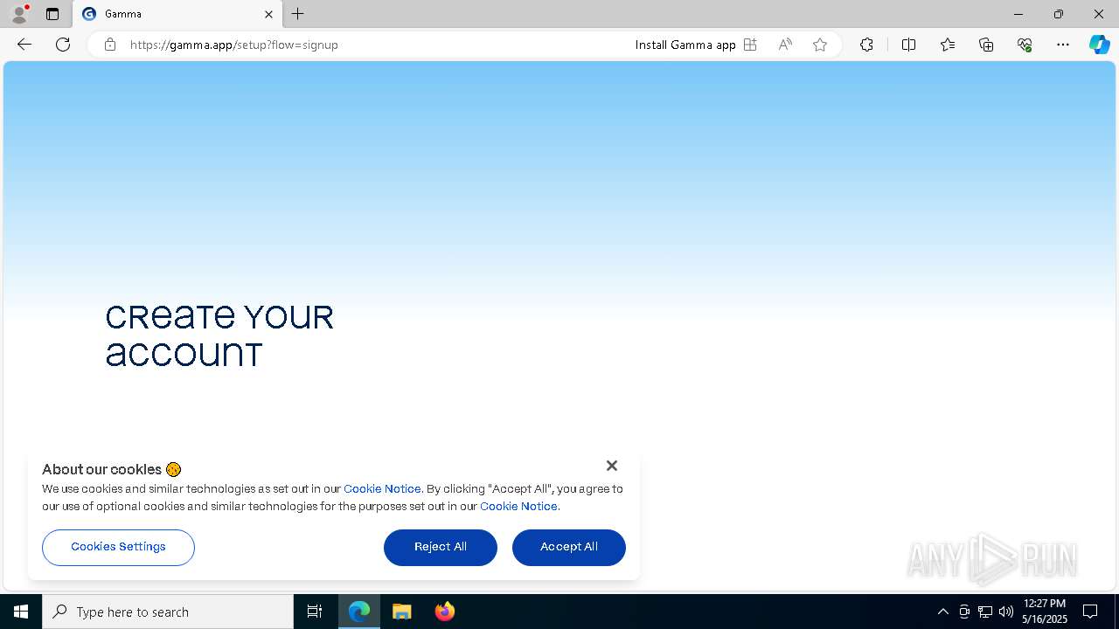Add this page to favorites star
The height and width of the screenshot is (629, 1119).
820,45
